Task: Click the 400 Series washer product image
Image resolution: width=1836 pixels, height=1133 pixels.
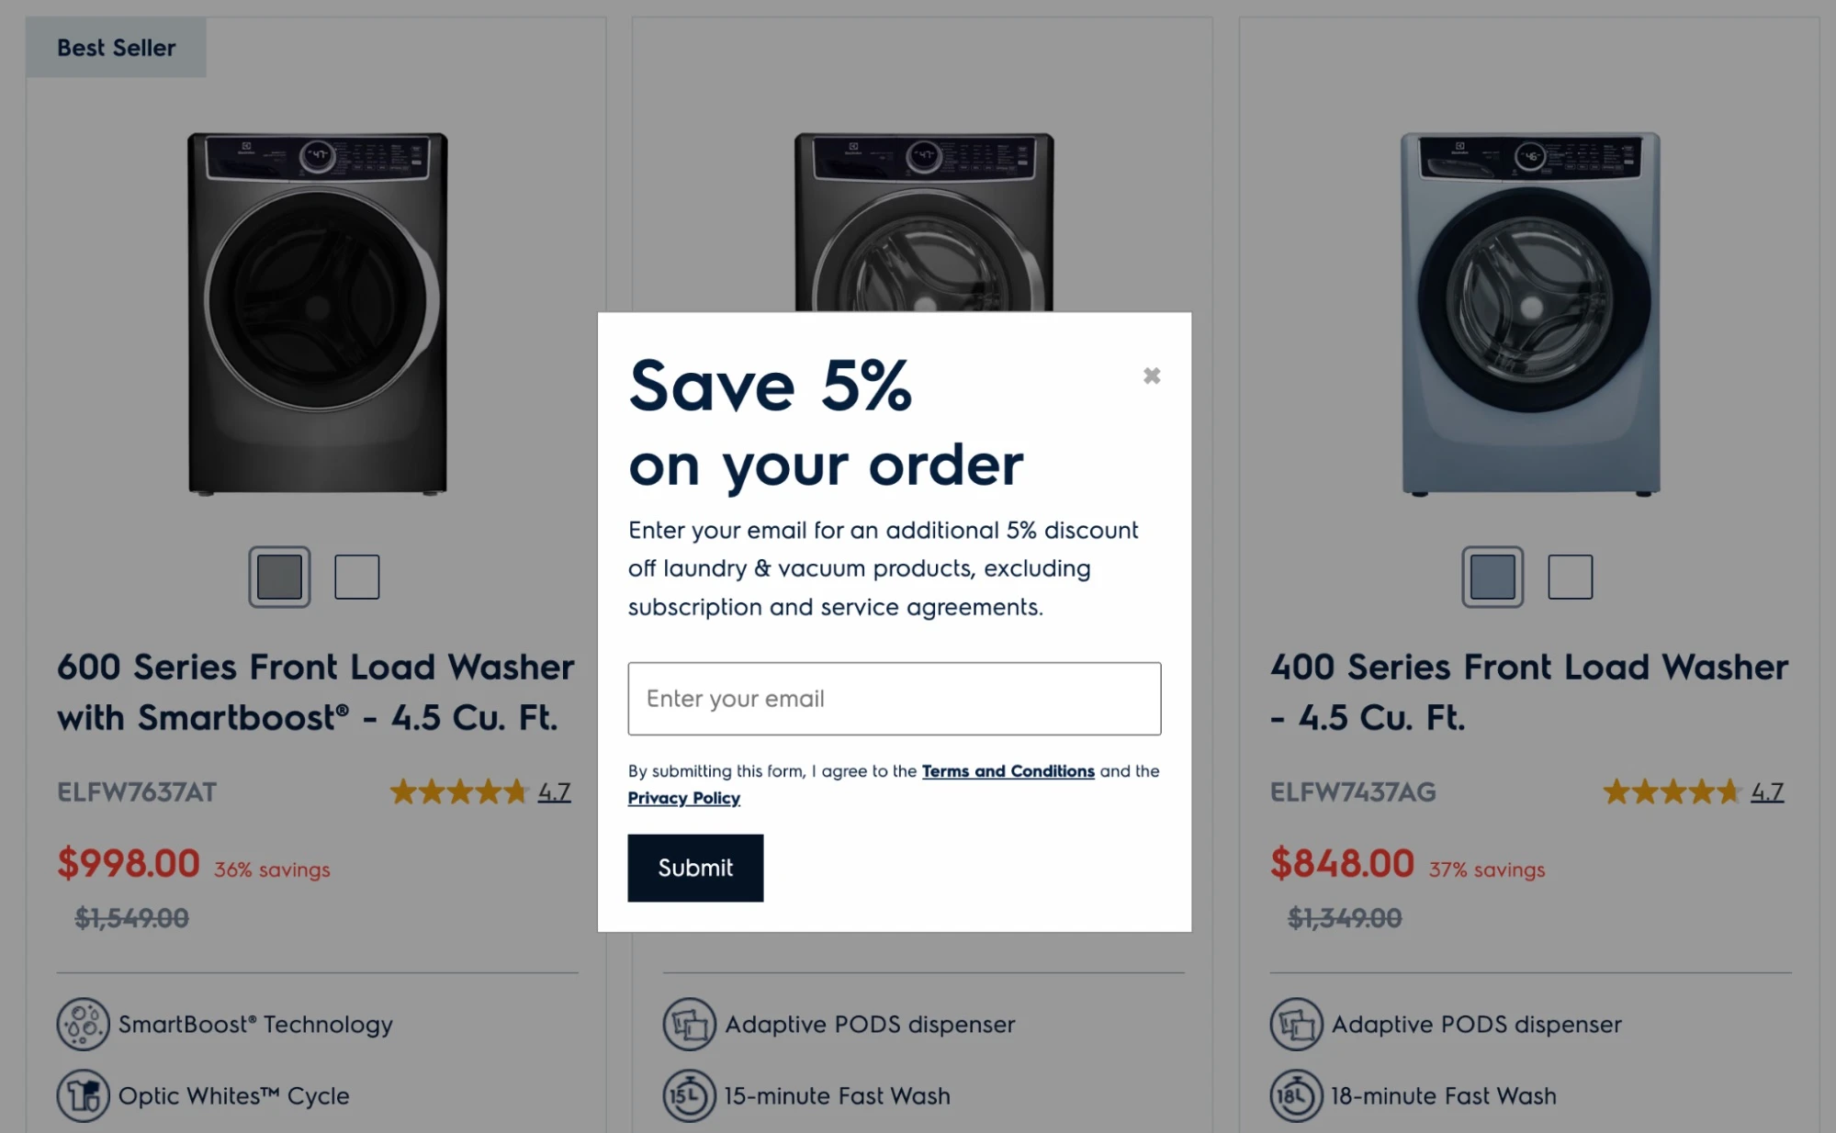Action: click(x=1530, y=314)
